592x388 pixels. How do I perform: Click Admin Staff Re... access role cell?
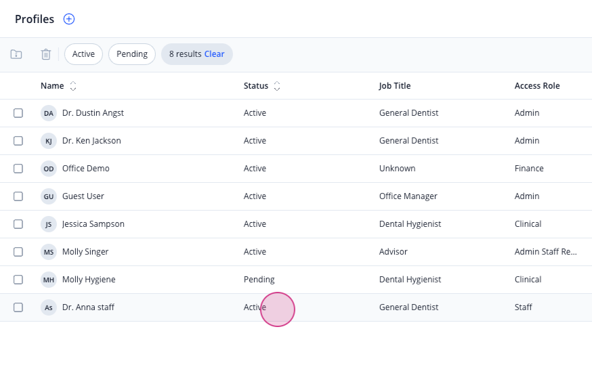[x=545, y=252]
